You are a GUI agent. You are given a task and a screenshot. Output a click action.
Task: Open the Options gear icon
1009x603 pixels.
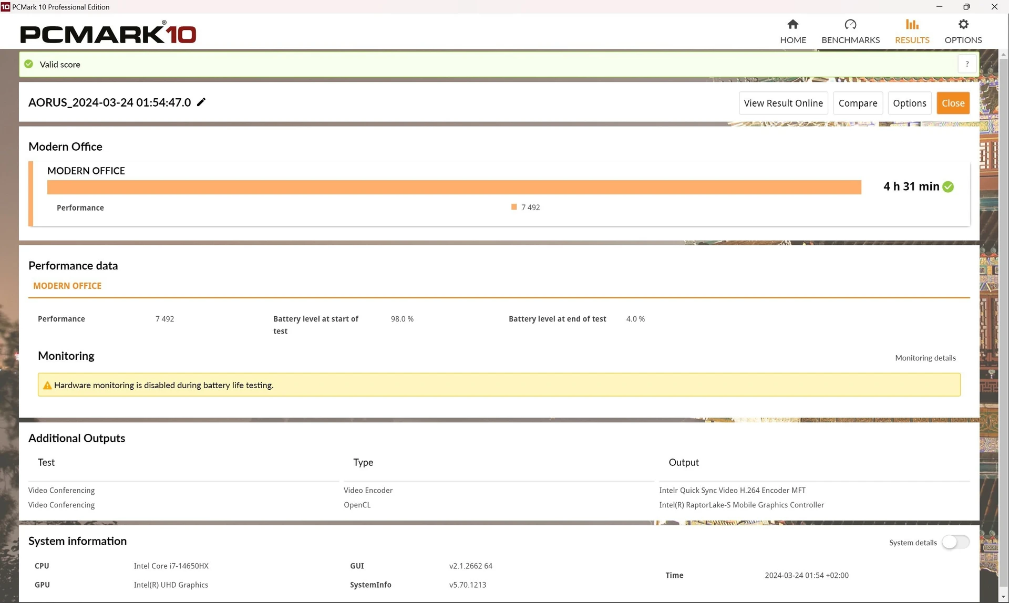pyautogui.click(x=963, y=24)
